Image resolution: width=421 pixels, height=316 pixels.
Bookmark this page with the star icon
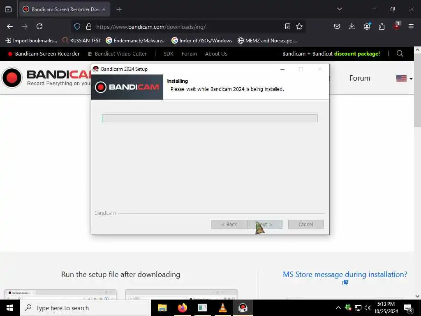point(299,26)
